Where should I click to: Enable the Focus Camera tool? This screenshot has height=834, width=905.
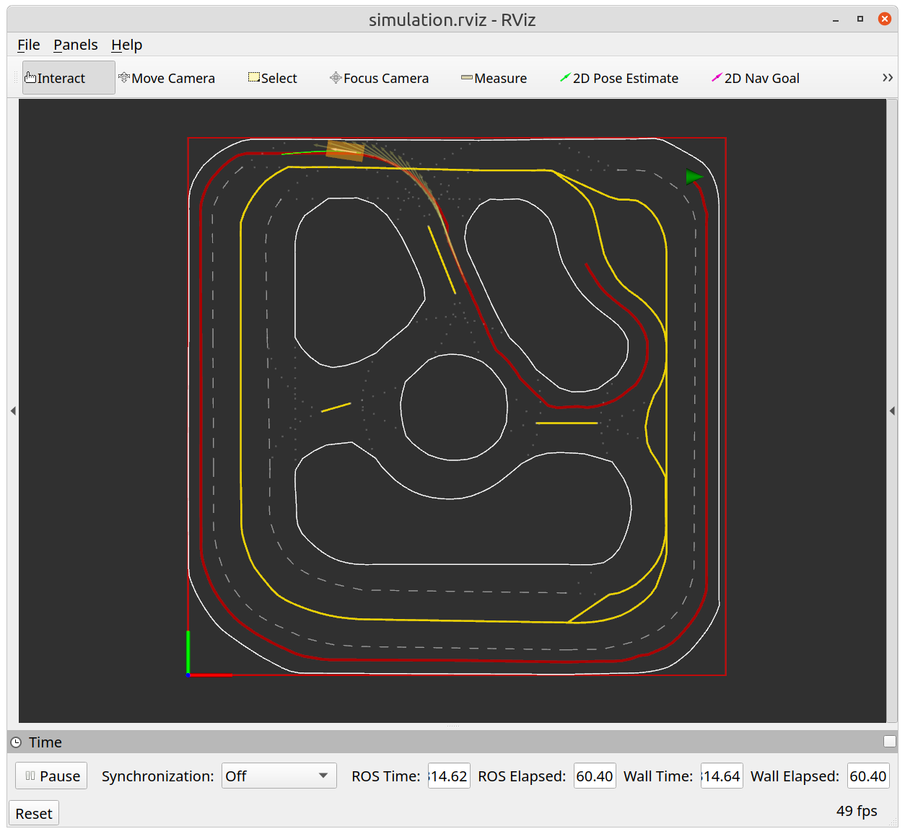click(x=379, y=78)
